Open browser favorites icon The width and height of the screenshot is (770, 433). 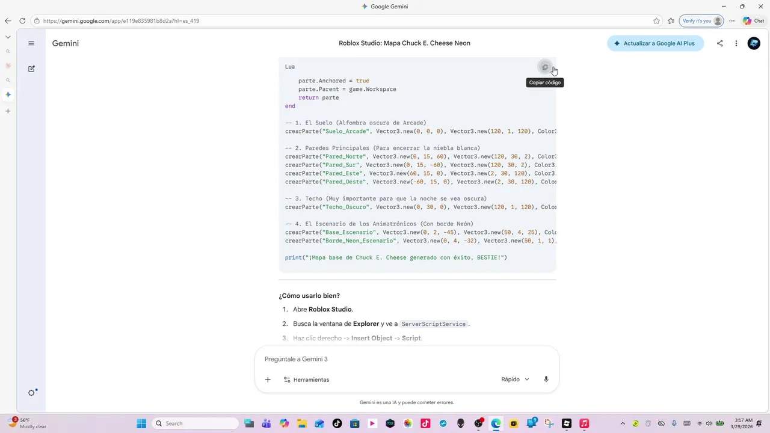point(671,20)
